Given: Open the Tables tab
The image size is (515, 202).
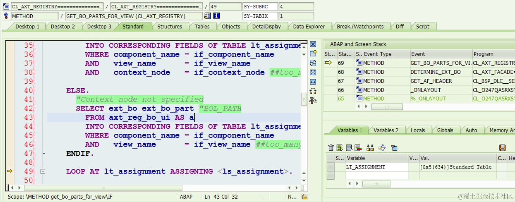Looking at the screenshot, I should coord(202,26).
